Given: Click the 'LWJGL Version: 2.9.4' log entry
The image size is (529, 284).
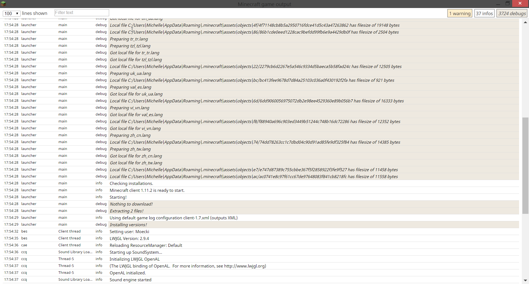Looking at the screenshot, I should pos(129,239).
